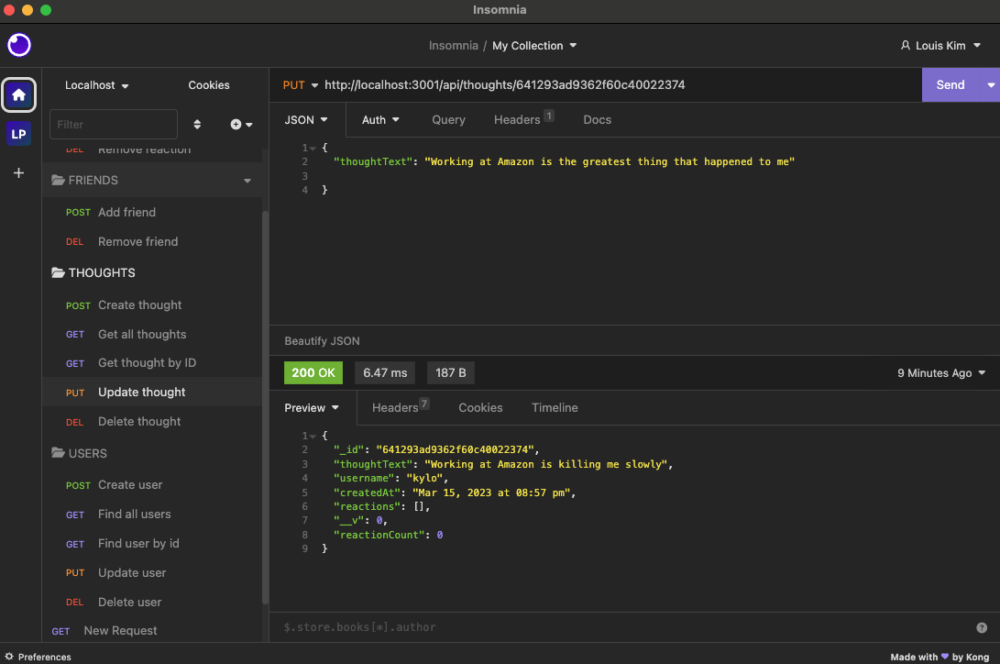Click the Insomnia logo in top left
The width and height of the screenshot is (1000, 664).
tap(18, 45)
